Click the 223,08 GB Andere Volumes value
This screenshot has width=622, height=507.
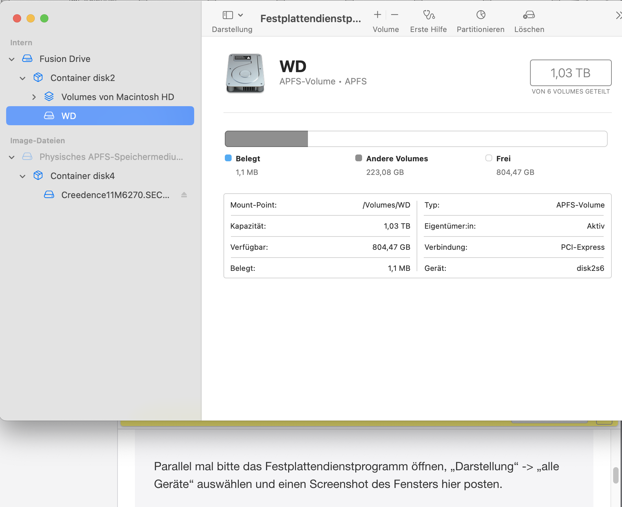click(385, 173)
